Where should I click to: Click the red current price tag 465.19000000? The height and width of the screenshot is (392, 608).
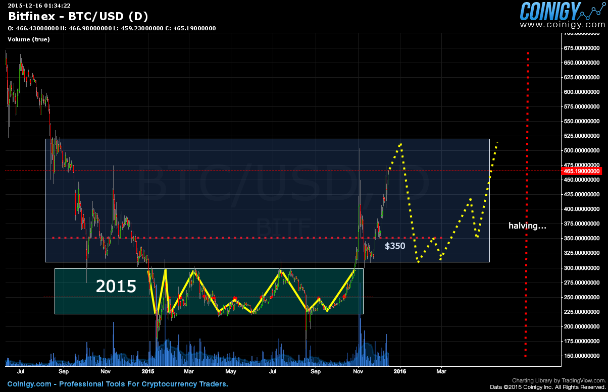click(582, 171)
